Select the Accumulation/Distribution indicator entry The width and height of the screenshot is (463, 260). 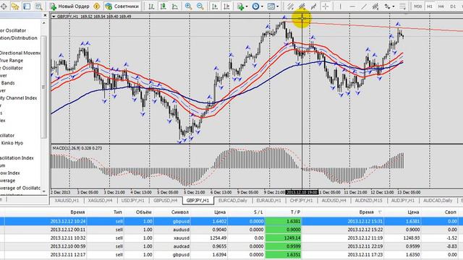click(19, 38)
